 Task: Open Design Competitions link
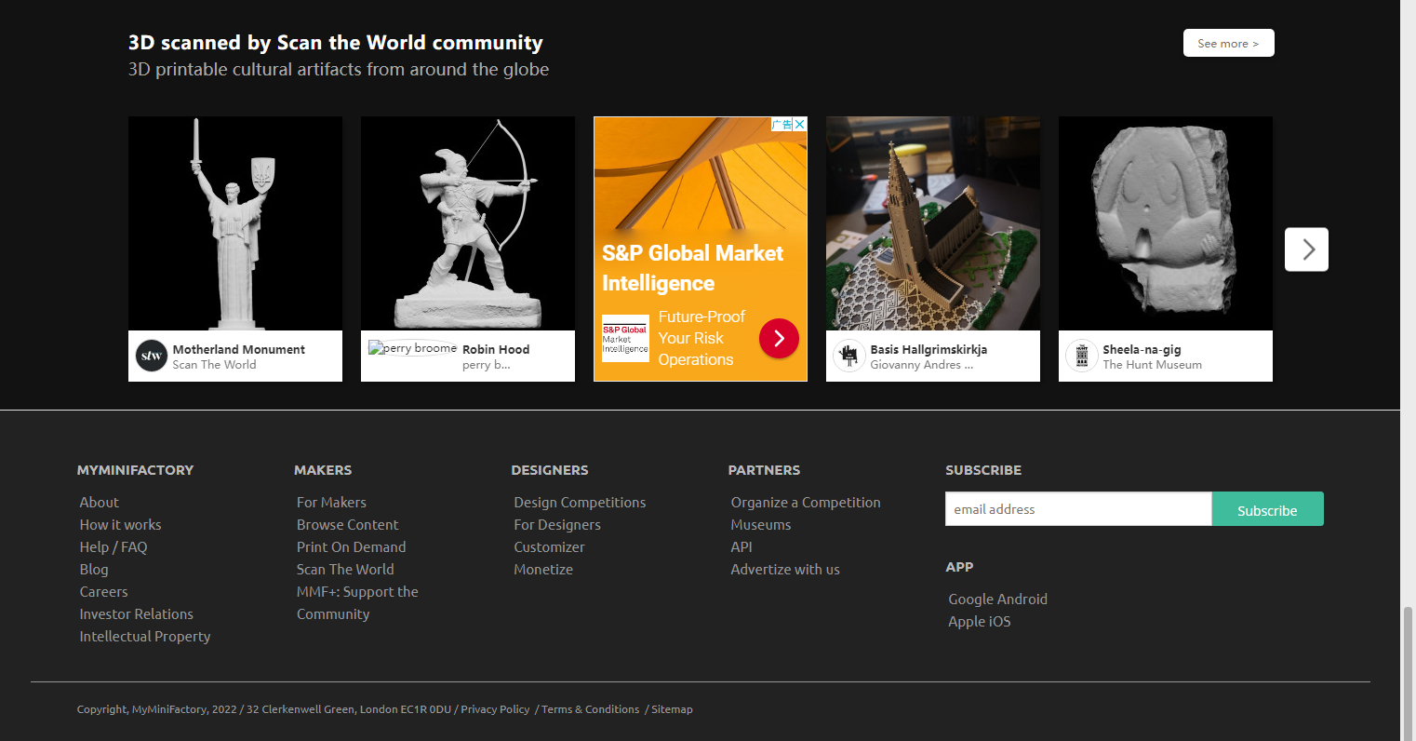click(580, 503)
